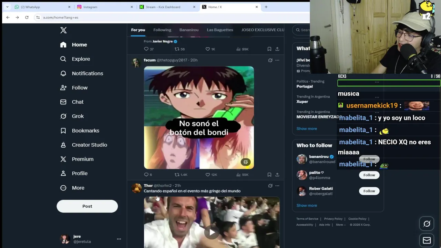Open the more options menu on Thor's post
This screenshot has width=441, height=248.
(277, 186)
